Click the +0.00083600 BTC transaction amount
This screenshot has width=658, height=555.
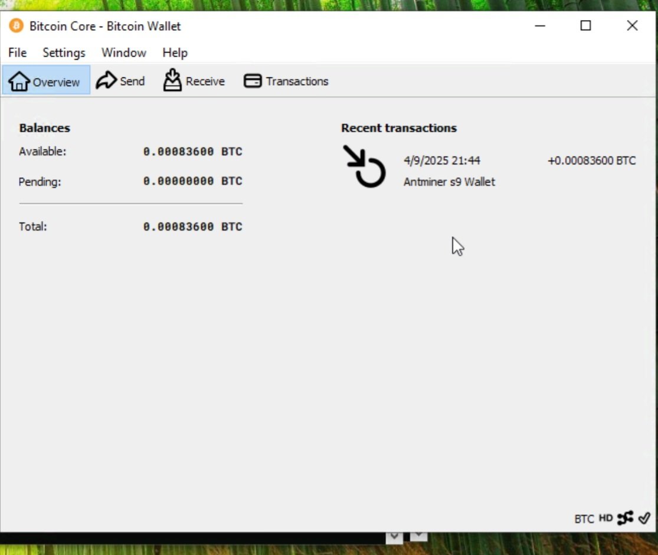point(591,160)
